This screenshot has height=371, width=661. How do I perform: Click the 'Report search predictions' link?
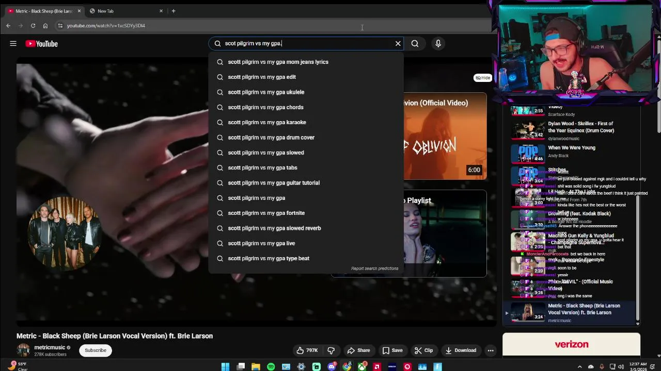pos(374,268)
